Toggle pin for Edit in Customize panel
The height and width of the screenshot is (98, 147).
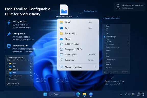click(31, 66)
